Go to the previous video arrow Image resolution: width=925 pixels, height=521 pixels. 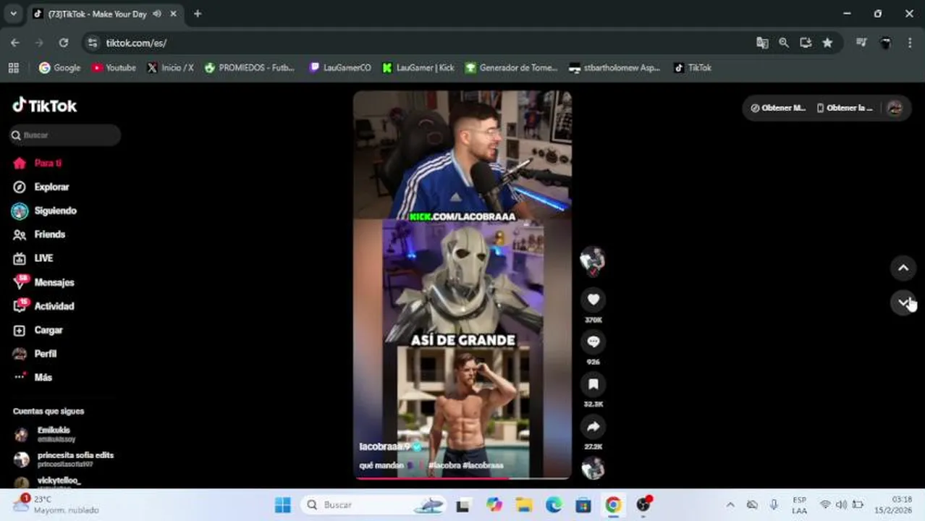pos(903,268)
